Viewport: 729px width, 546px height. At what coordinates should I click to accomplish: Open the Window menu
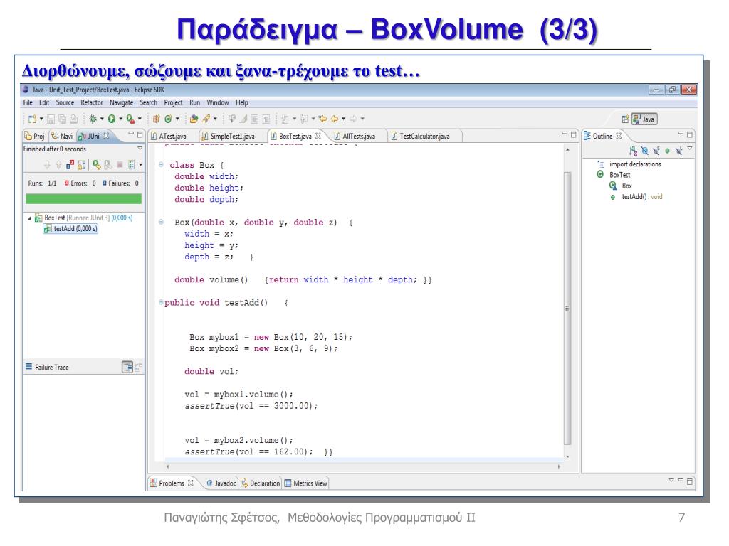tap(218, 102)
